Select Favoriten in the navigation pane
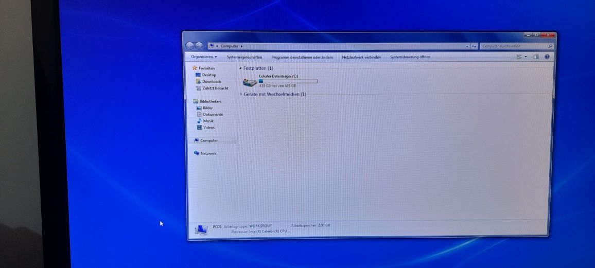Viewport: 595px width, 268px height. pos(206,68)
